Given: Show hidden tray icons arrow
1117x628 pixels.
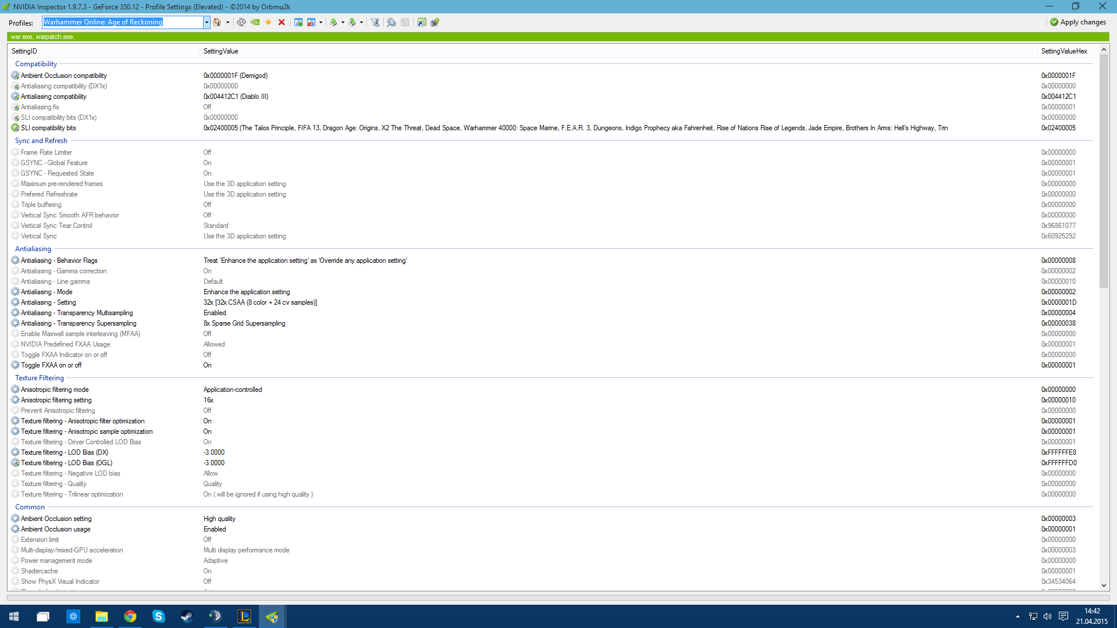Looking at the screenshot, I should 1018,616.
